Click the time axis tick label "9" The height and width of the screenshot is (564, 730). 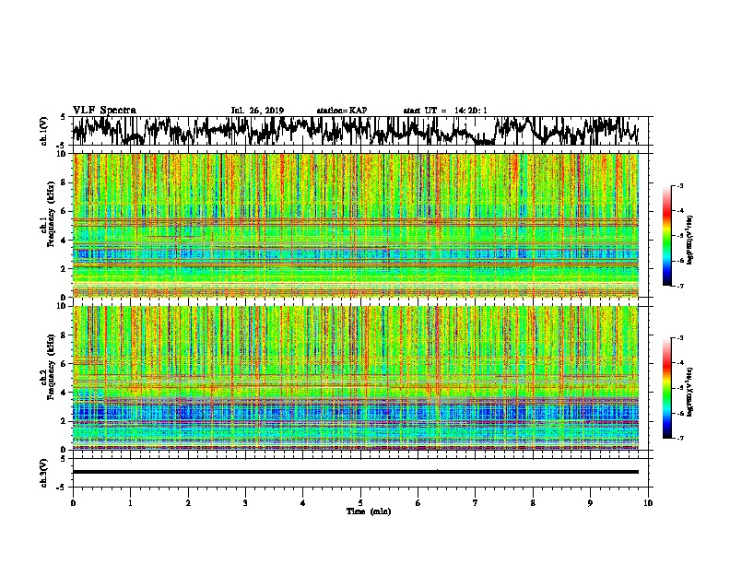[x=590, y=502]
